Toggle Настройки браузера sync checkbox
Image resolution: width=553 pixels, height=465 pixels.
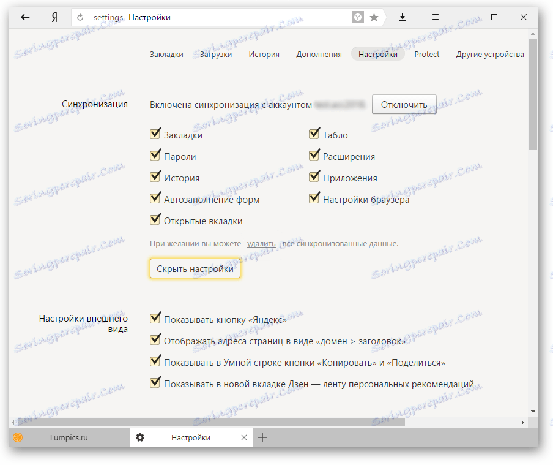314,198
